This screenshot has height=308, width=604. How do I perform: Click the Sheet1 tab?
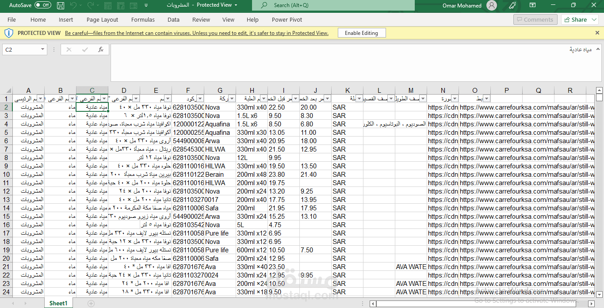tap(58, 303)
